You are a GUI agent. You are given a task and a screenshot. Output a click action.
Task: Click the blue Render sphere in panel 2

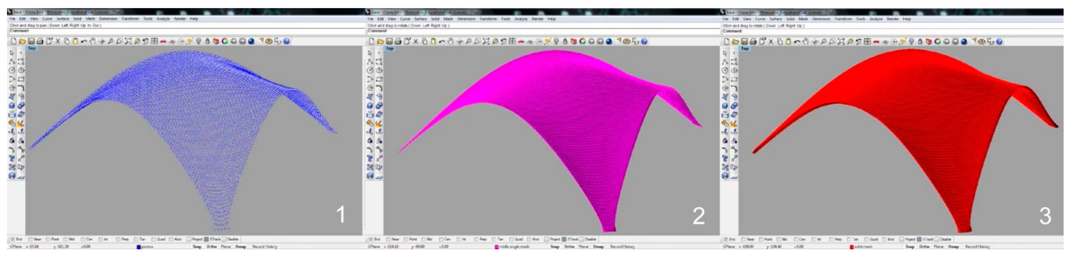(x=608, y=41)
